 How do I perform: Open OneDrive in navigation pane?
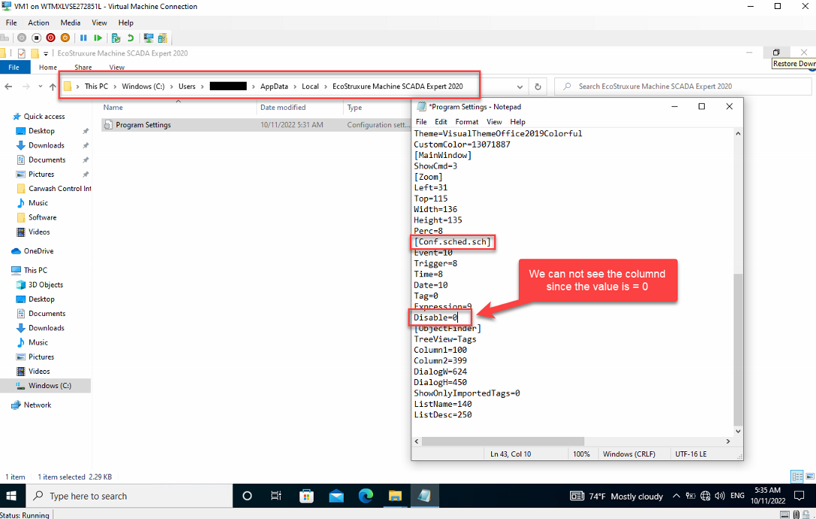click(38, 251)
